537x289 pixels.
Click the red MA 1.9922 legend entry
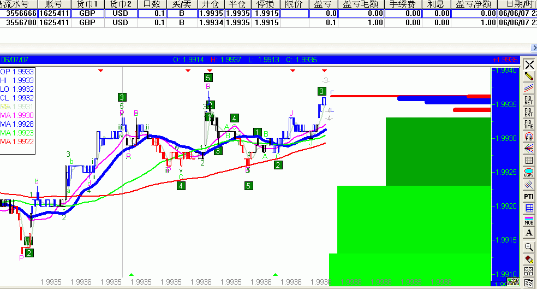click(17, 141)
